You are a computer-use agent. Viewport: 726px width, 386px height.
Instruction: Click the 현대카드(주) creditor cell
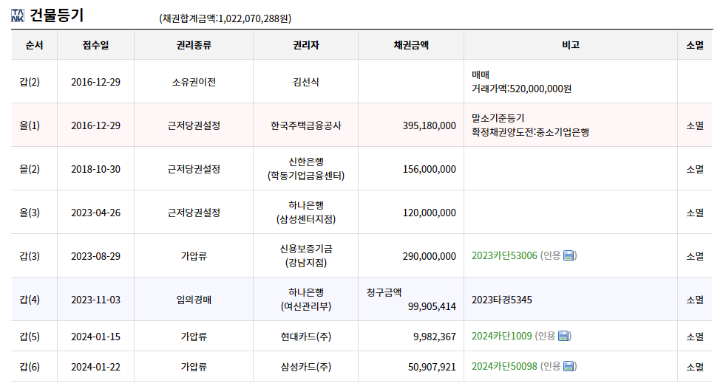(x=306, y=336)
